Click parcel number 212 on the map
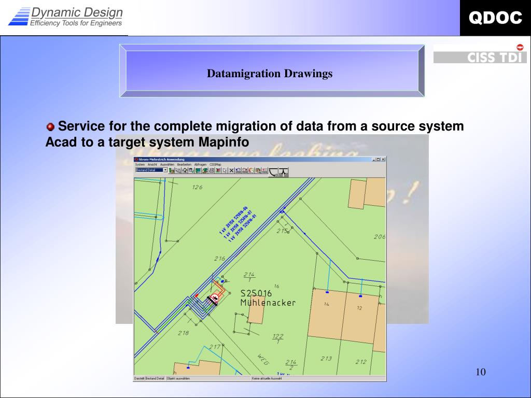 [361, 362]
